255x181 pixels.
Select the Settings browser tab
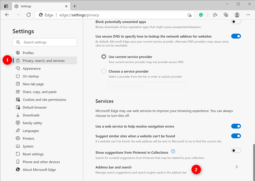(41, 6)
